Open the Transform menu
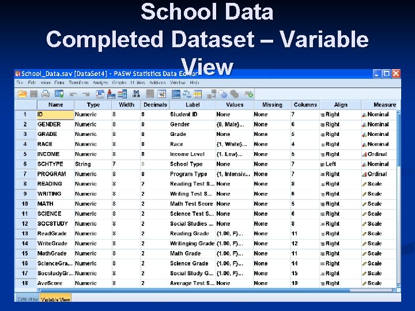The width and height of the screenshot is (415, 311). (78, 82)
